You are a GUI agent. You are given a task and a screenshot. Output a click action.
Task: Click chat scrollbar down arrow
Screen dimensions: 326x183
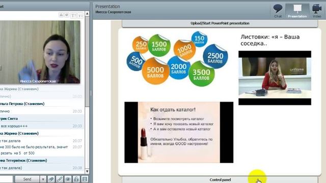[87, 171]
